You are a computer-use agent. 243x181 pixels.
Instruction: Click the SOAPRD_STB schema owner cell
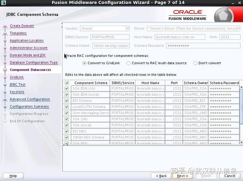[x=195, y=107]
